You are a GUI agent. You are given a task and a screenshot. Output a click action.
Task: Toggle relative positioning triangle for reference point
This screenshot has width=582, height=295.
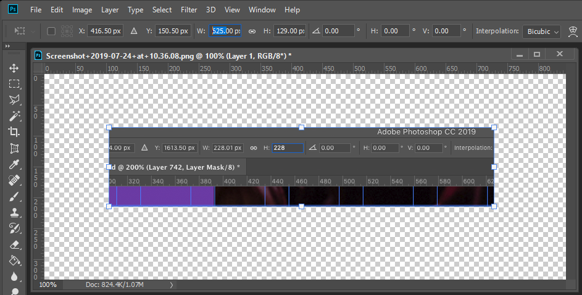click(x=134, y=31)
